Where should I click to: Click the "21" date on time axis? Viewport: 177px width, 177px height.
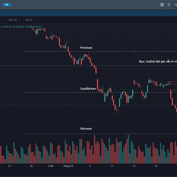[9, 166]
